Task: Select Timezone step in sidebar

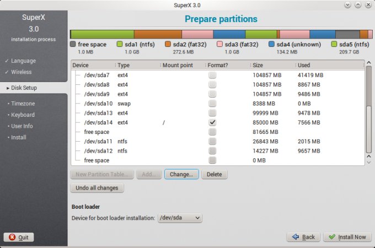Action: click(22, 104)
